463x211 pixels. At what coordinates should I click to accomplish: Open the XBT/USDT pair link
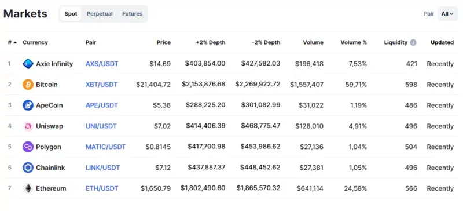pos(102,85)
